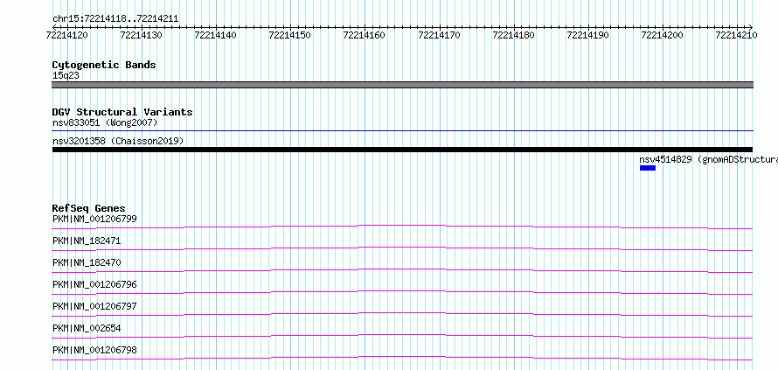Click ruler coordinate 72214160
The width and height of the screenshot is (778, 370).
365,35
